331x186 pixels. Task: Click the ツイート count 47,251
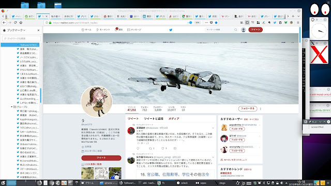click(x=132, y=109)
